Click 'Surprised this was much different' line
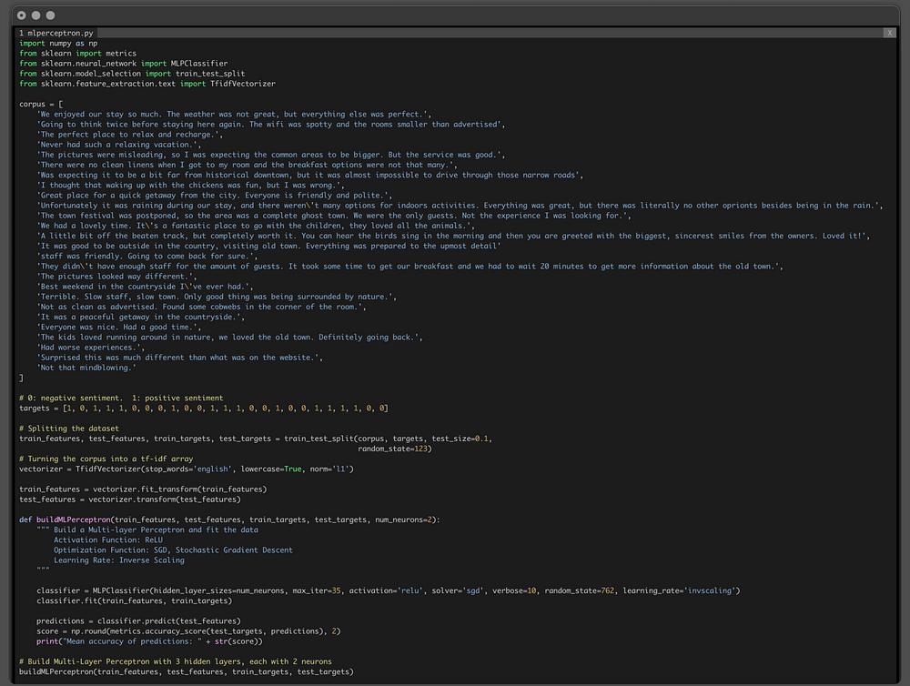910x686 pixels. pyautogui.click(x=180, y=358)
